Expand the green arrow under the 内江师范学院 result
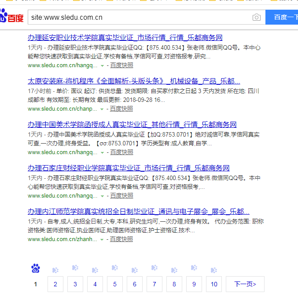The image size is (298, 303). (x=102, y=240)
